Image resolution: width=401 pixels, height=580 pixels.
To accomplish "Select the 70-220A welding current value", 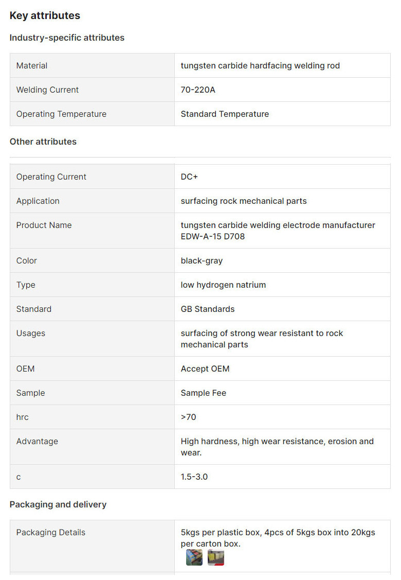I will [x=198, y=90].
